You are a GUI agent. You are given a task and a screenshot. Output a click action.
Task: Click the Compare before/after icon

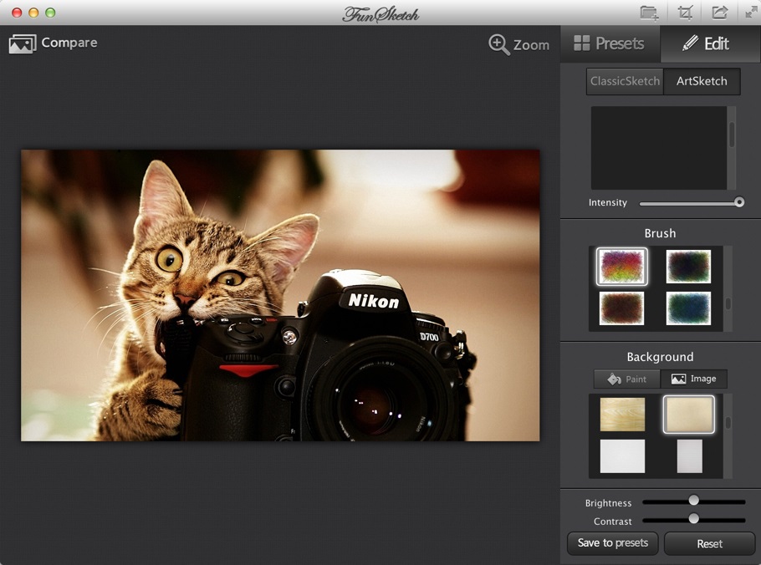23,43
